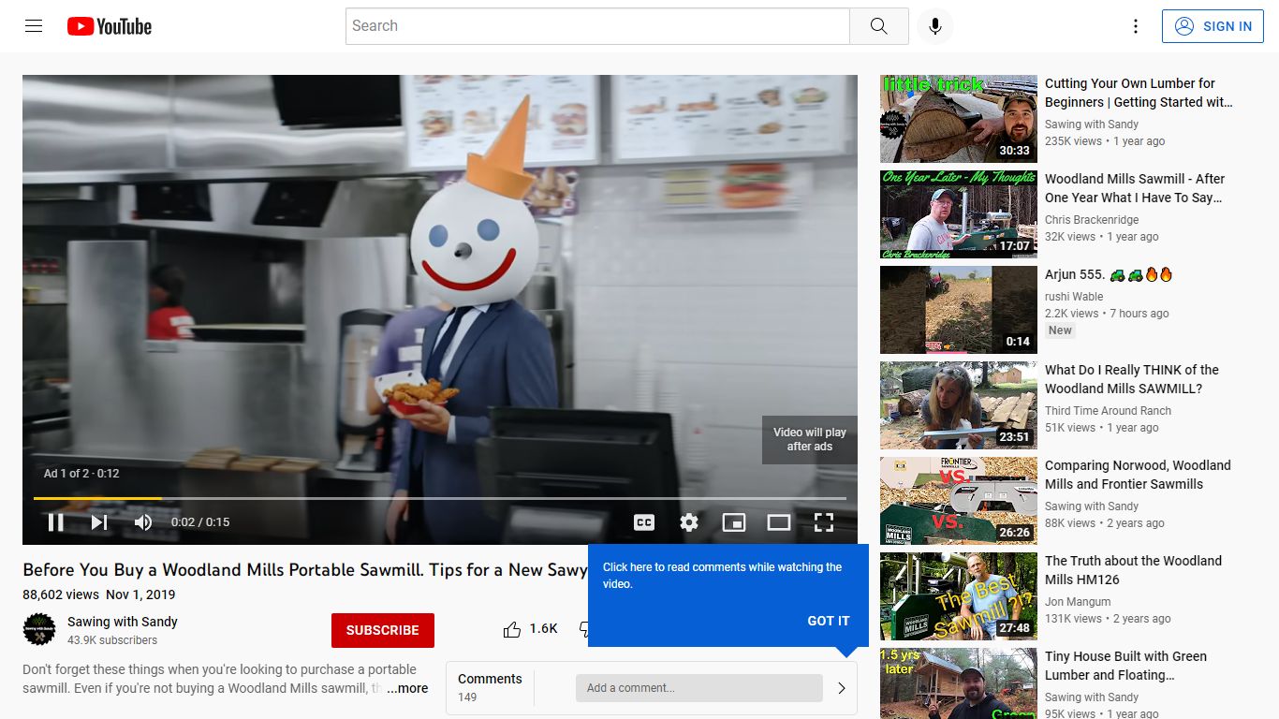Expand description with ...more

click(407, 688)
